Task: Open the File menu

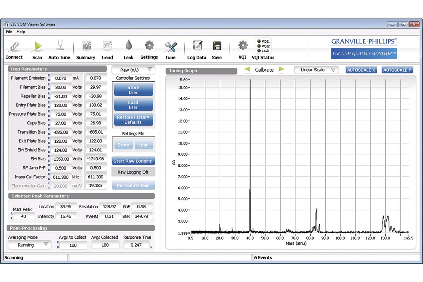Action: point(8,31)
